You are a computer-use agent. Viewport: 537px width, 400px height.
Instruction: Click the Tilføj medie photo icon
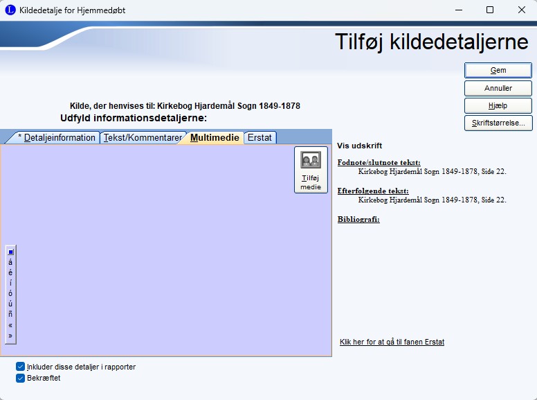[311, 160]
